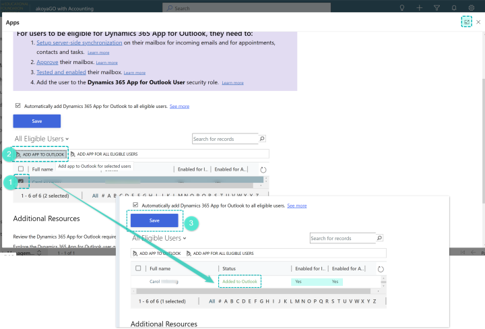485x329 pixels.
Task: Click highlighted ADD APP TO OUTLOOK in upper dialog
Action: click(40, 154)
